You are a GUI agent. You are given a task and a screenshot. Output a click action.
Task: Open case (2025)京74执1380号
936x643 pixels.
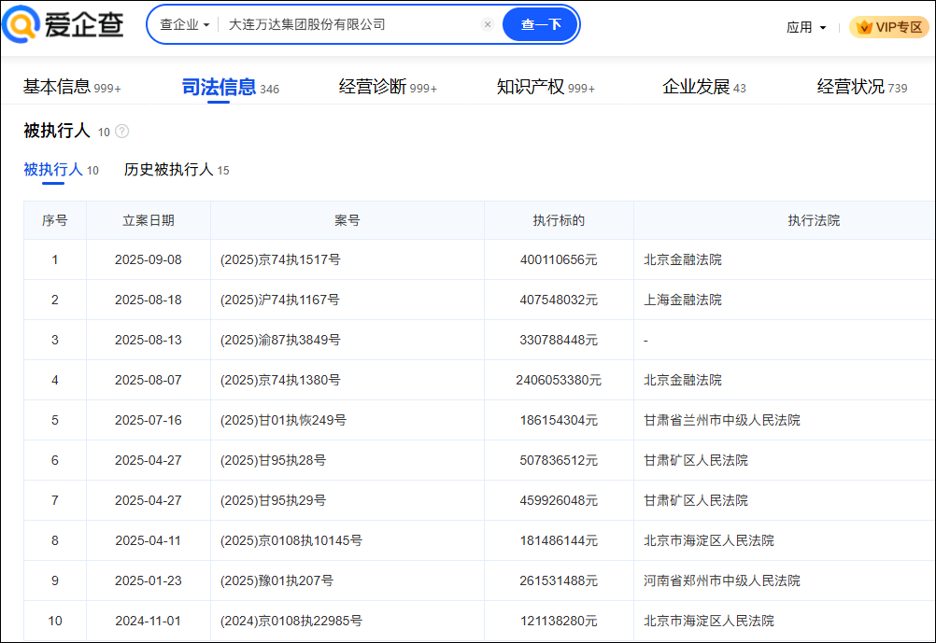point(280,380)
